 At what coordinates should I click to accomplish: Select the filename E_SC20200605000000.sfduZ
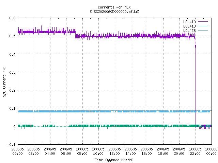click(114, 12)
